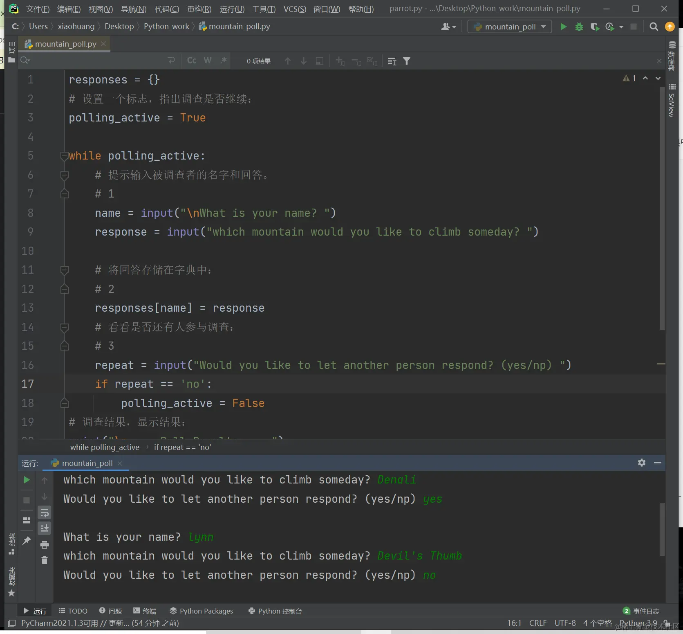The height and width of the screenshot is (634, 683).
Task: Go to next search occurrence arrow
Action: tap(304, 61)
